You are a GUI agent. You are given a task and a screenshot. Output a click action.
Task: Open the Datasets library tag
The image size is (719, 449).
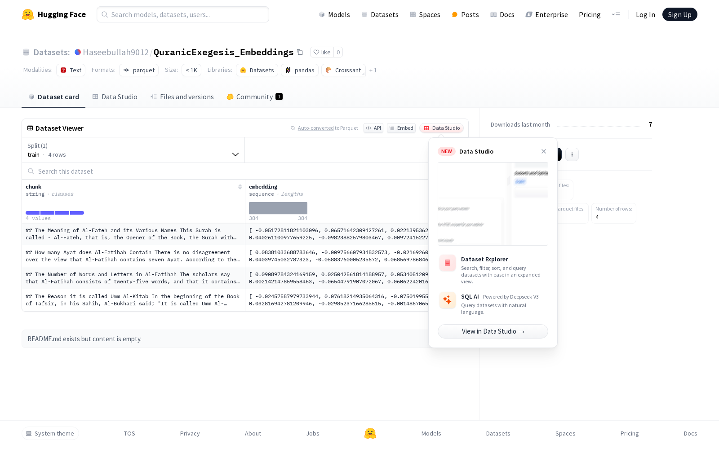pyautogui.click(x=257, y=70)
